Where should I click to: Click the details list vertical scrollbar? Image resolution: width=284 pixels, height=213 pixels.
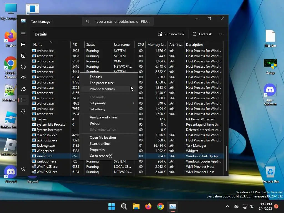pyautogui.click(x=226, y=158)
